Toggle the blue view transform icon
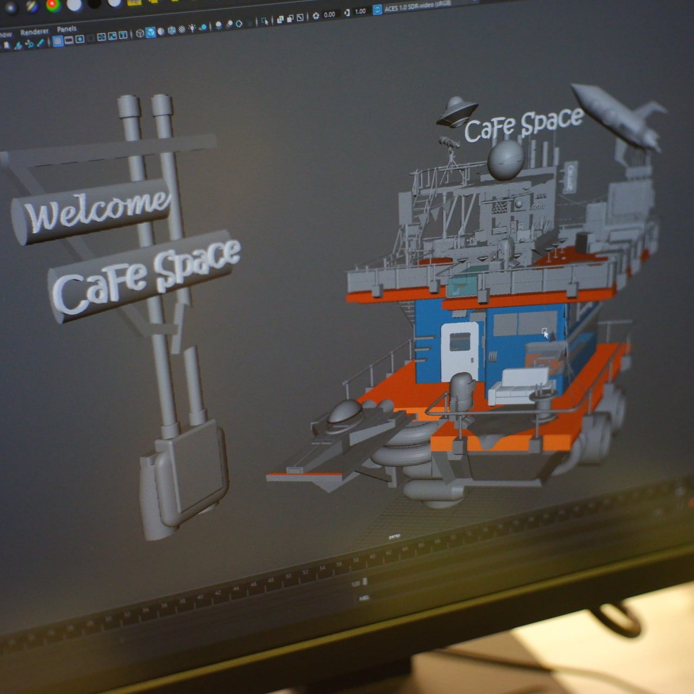694x694 pixels. pyautogui.click(x=377, y=10)
